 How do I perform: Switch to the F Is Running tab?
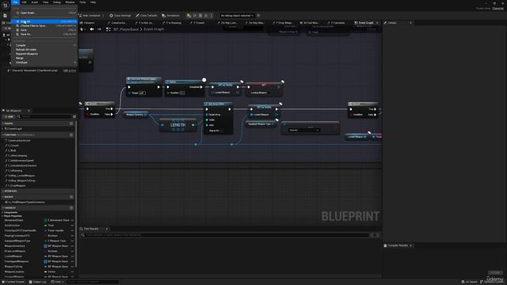pos(172,23)
